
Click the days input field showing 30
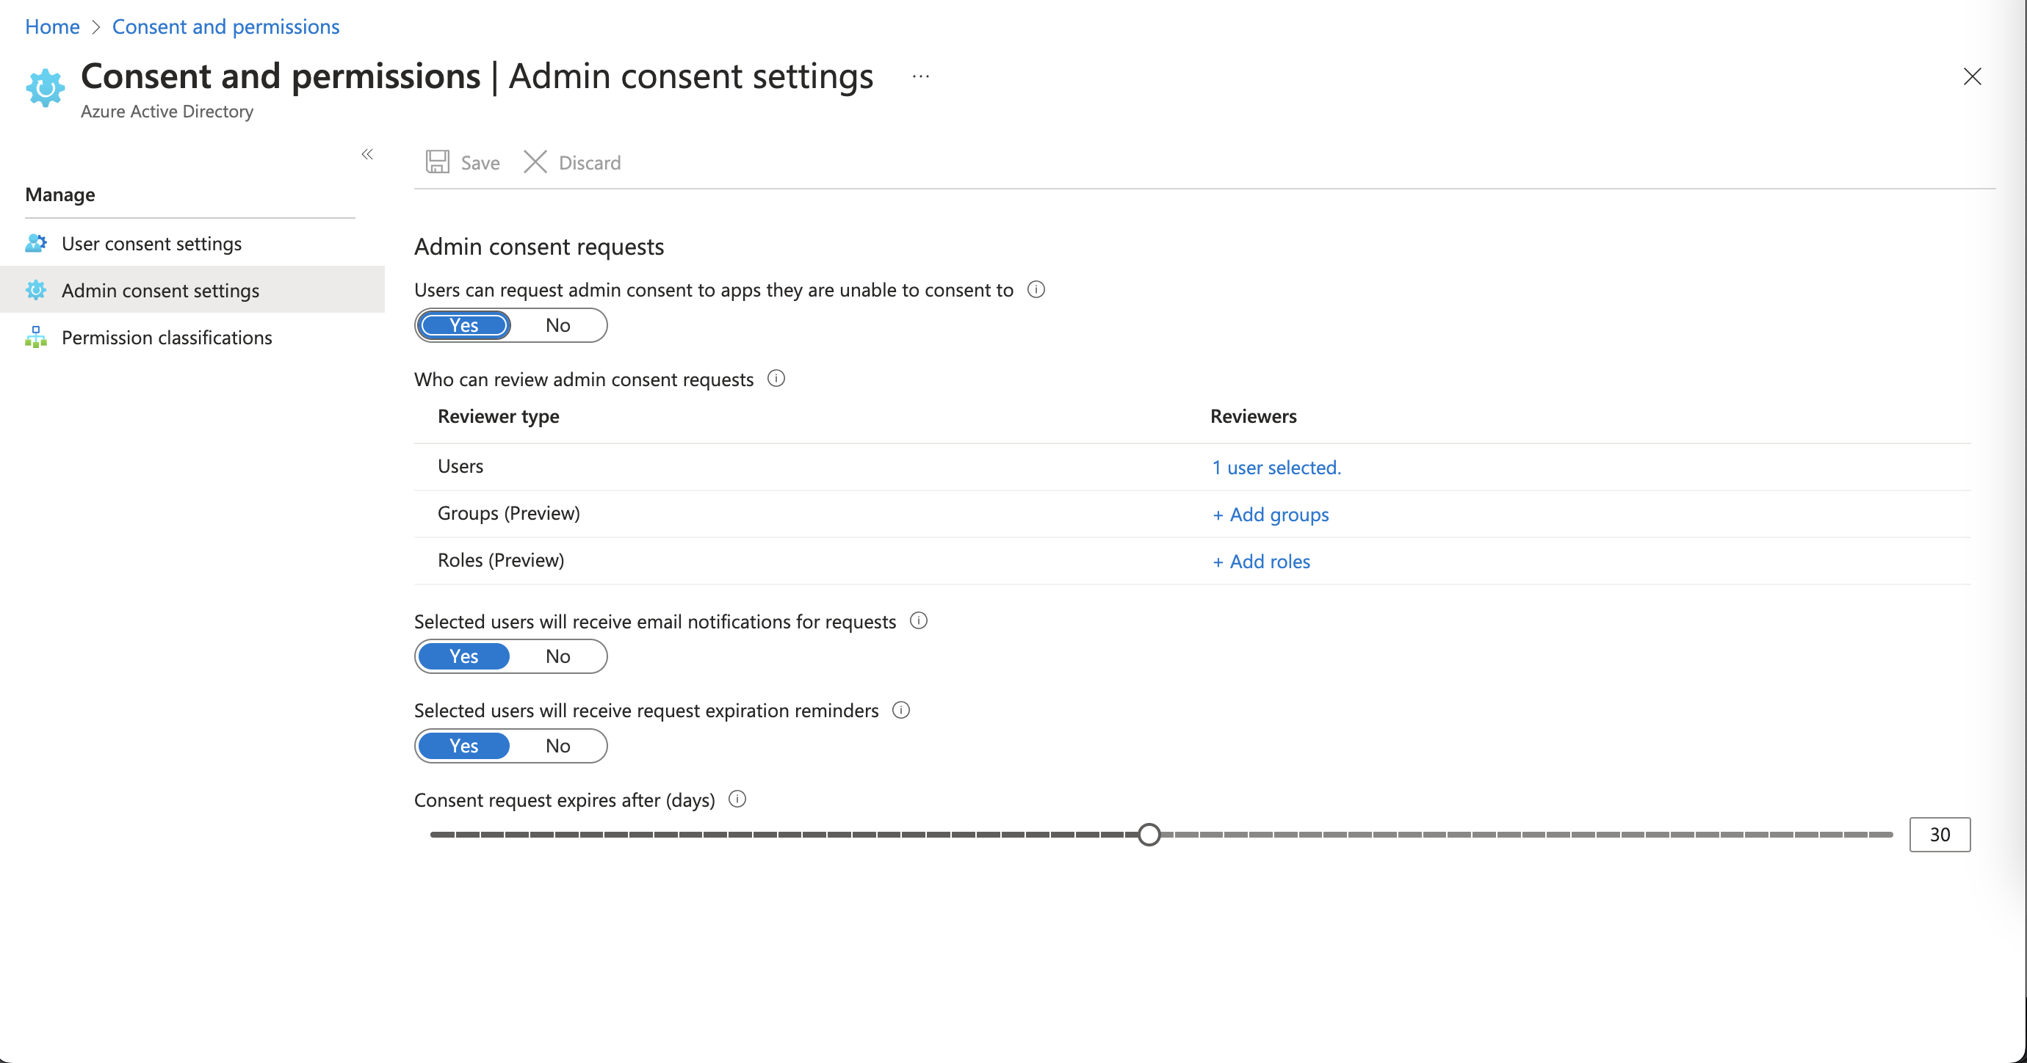coord(1940,834)
